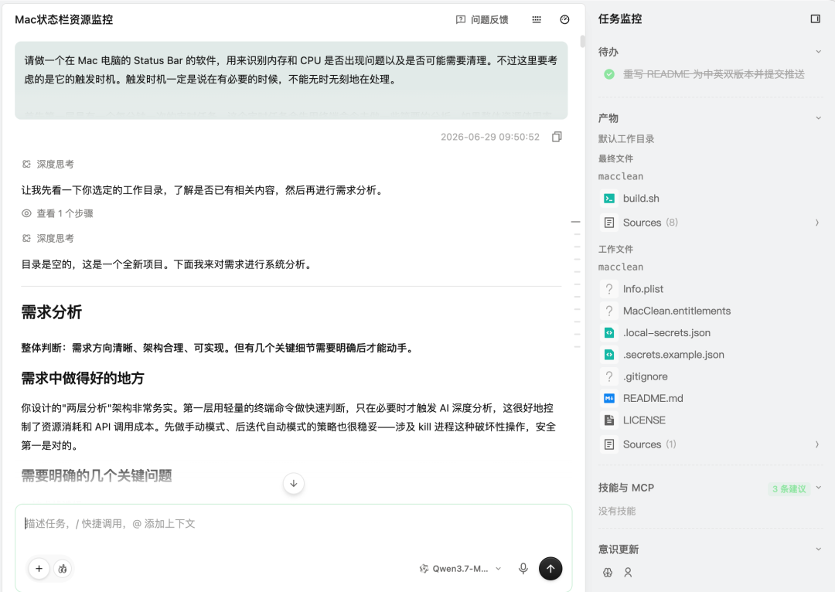Click the person icon under 意识更新

click(628, 573)
